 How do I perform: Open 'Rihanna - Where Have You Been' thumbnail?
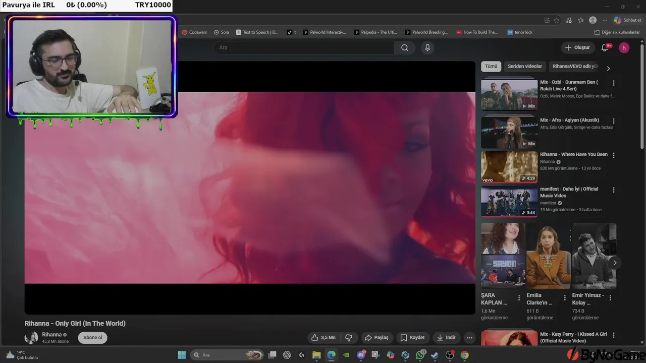pyautogui.click(x=509, y=167)
